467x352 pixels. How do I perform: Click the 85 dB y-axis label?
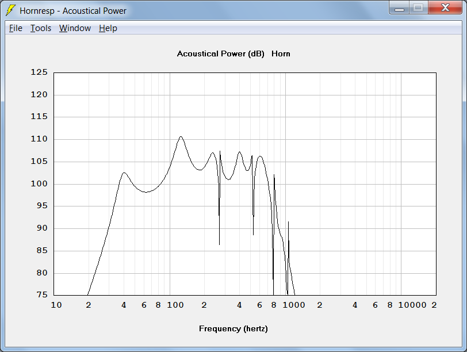click(42, 250)
